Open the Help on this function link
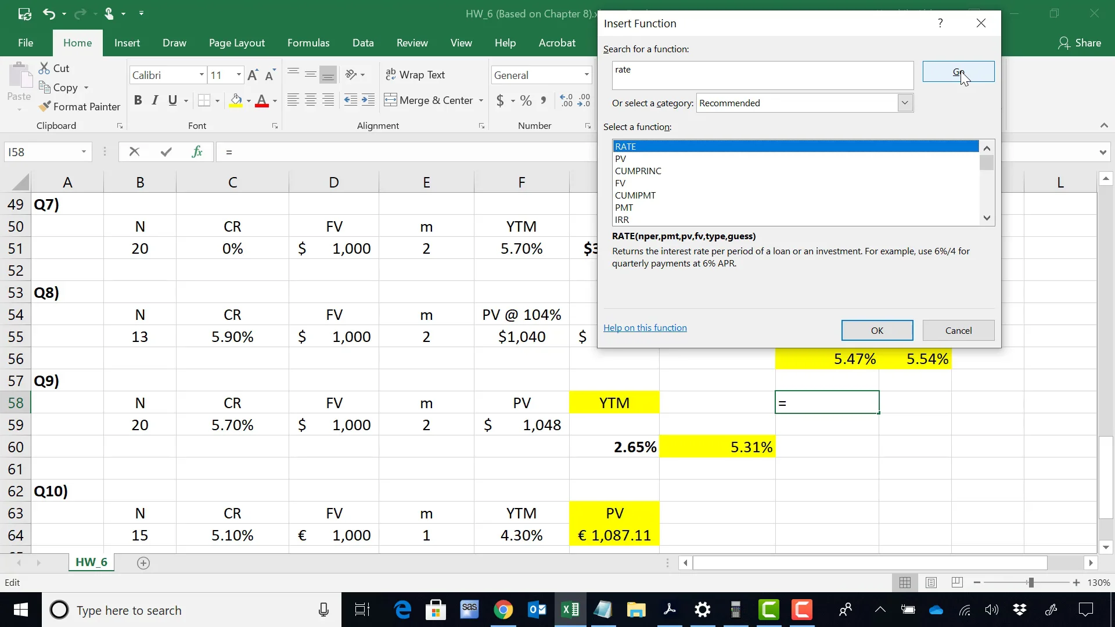The width and height of the screenshot is (1115, 627). click(x=645, y=328)
